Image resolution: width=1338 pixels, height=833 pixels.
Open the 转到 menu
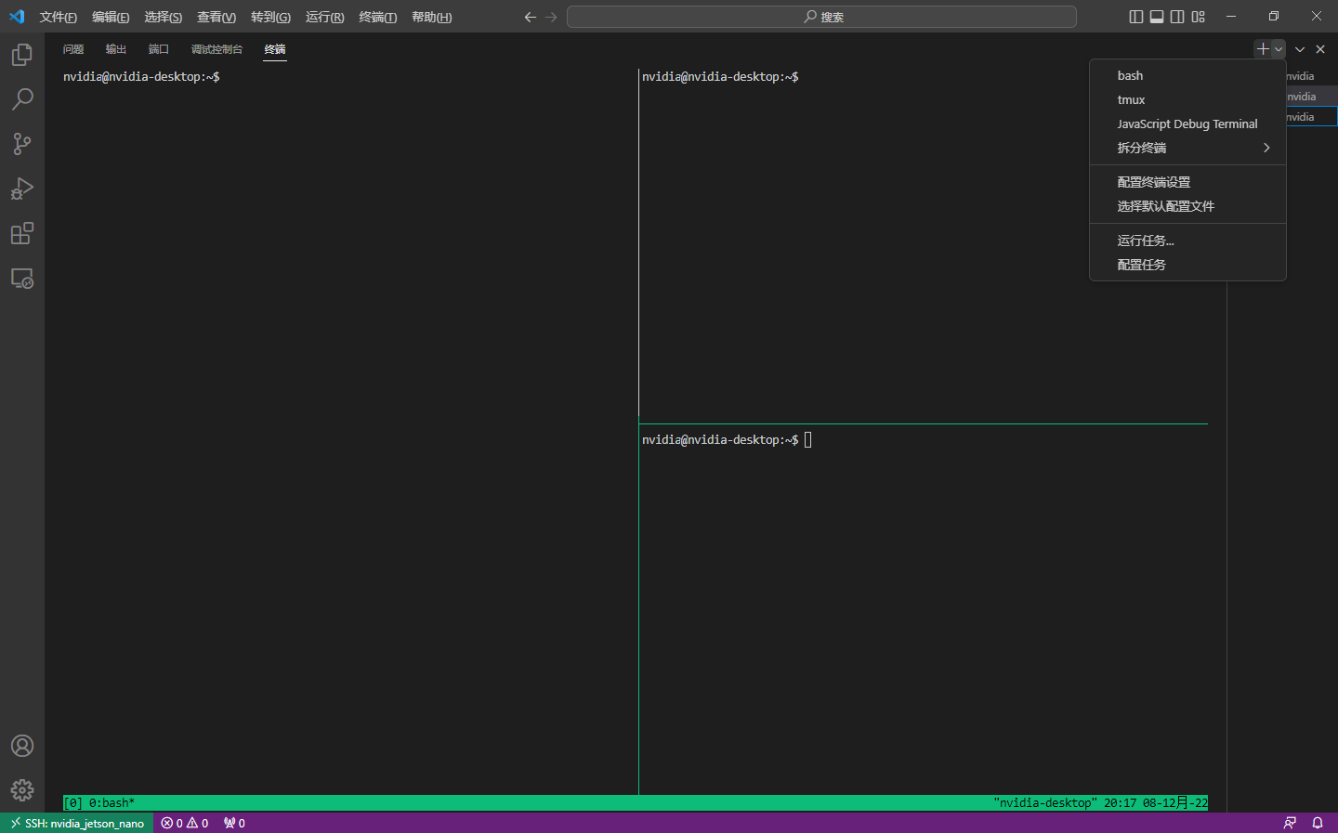[270, 17]
